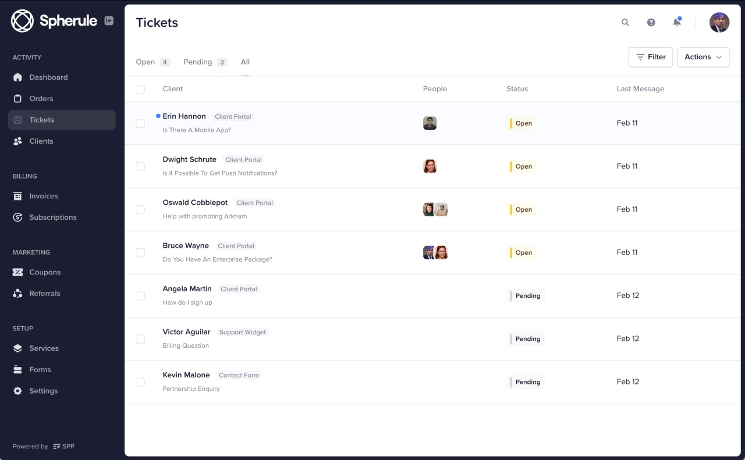The image size is (745, 460).
Task: Open the Dashboard page
Action: [48, 77]
